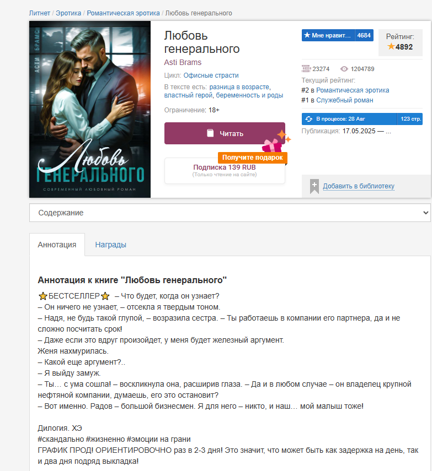Click the eye views icon
432x471 pixels.
click(x=344, y=69)
